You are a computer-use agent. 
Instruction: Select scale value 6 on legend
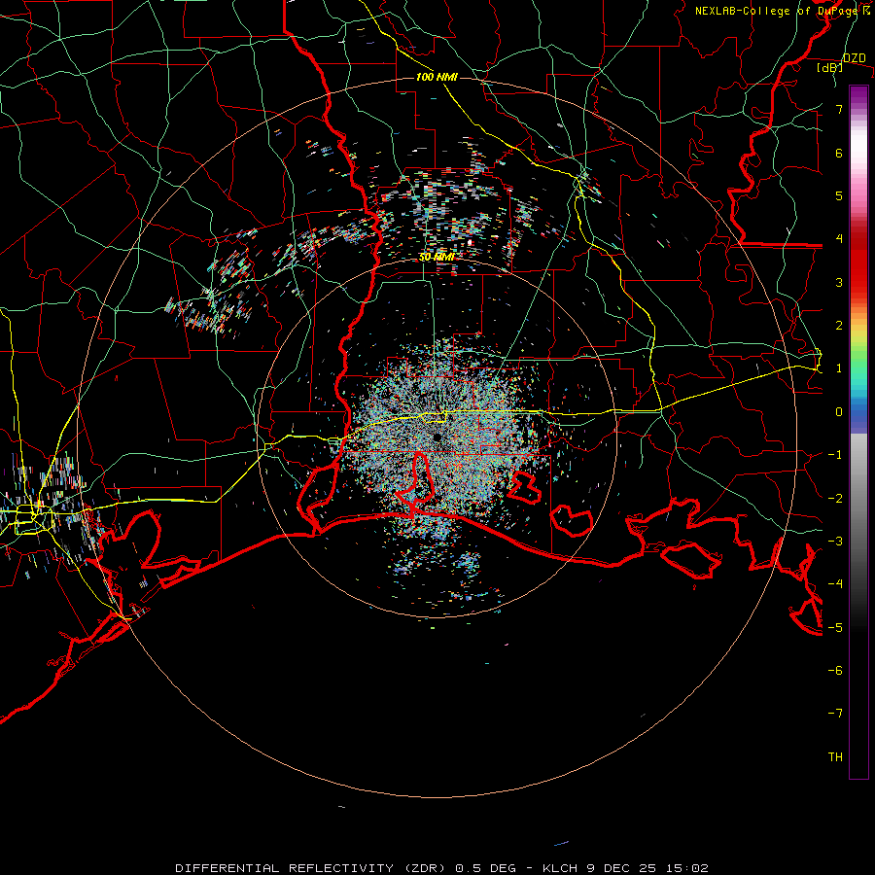pyautogui.click(x=839, y=153)
